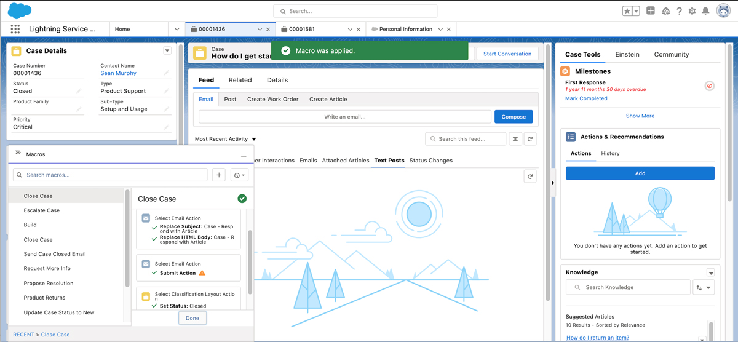The width and height of the screenshot is (738, 342).
Task: Open the App Launcher grid icon
Action: click(x=15, y=29)
